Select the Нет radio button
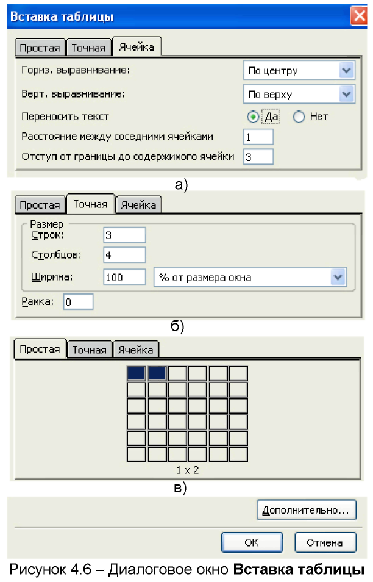 pos(299,117)
